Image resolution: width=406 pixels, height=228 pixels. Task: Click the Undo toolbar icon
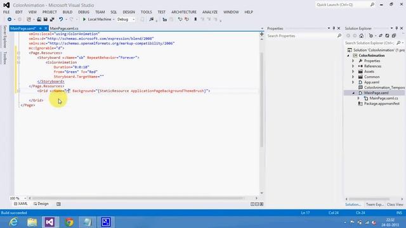[x=61, y=20]
